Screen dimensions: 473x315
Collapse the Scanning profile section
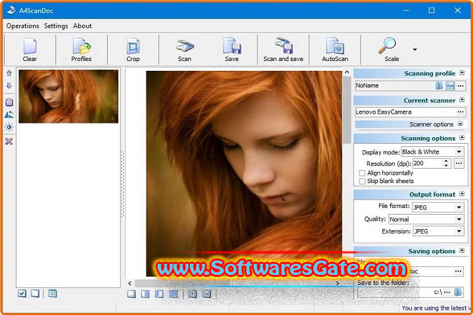[x=462, y=73]
